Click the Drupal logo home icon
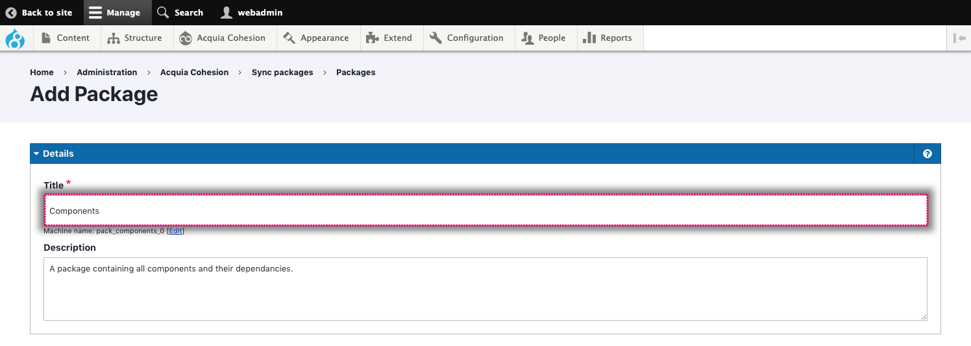The image size is (971, 346). pyautogui.click(x=14, y=38)
